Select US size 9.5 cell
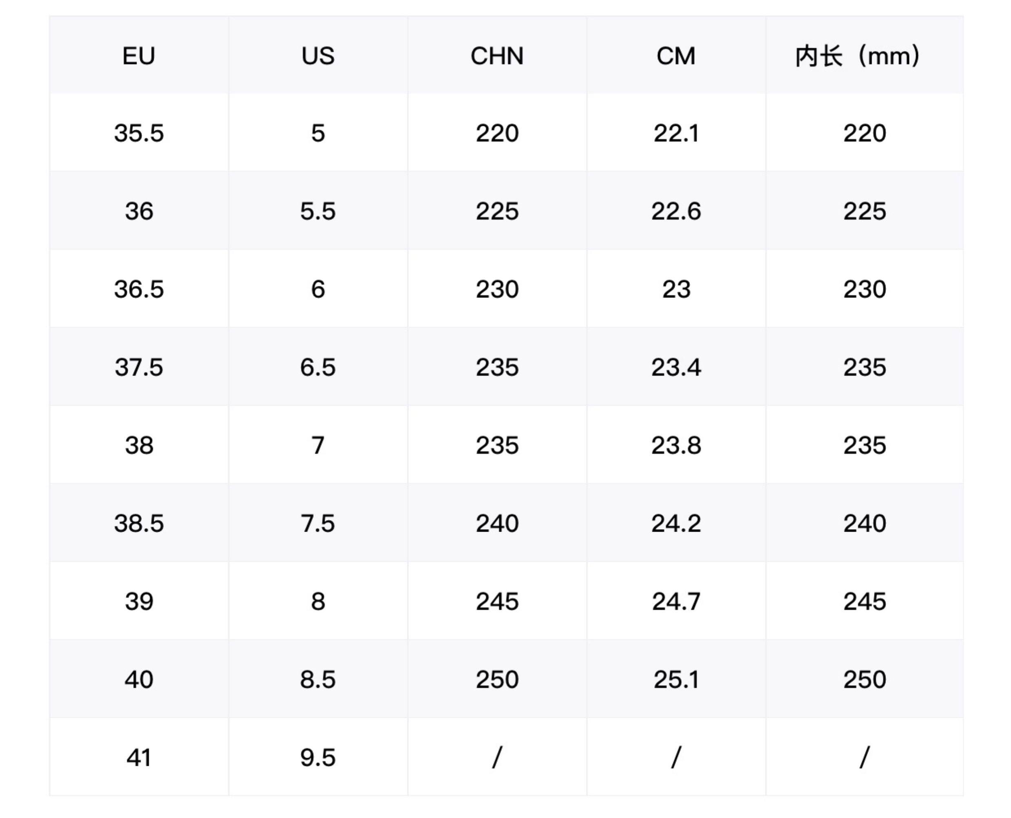Screen dimensions: 1011x818 pyautogui.click(x=318, y=758)
